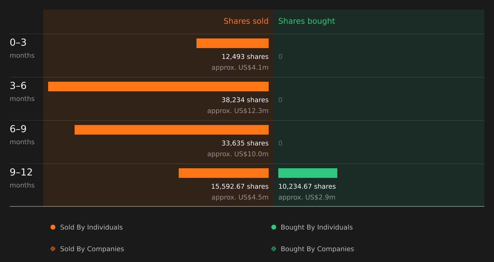Click the 0–3 months orange sold bar

coord(233,43)
